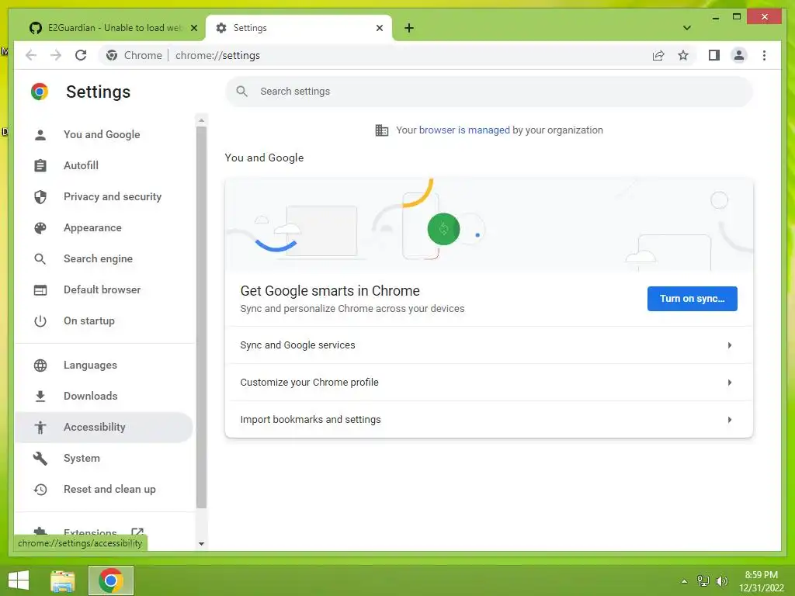Expand Sync and Google services row
Viewport: 795px width, 596px height.
(489, 345)
